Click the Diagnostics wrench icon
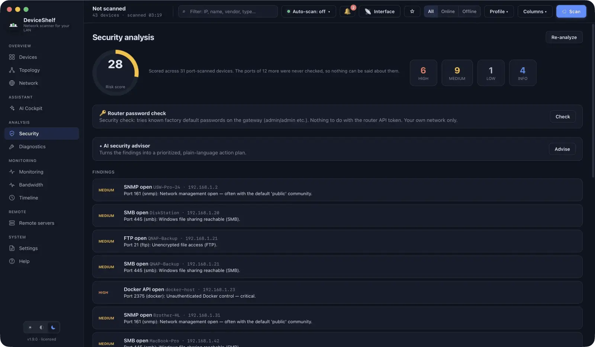Screen dimensions: 595x347 point(12,147)
